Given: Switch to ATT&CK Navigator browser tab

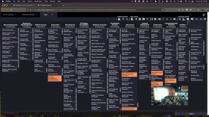Looking at the screenshot, I should (x=49, y=5).
